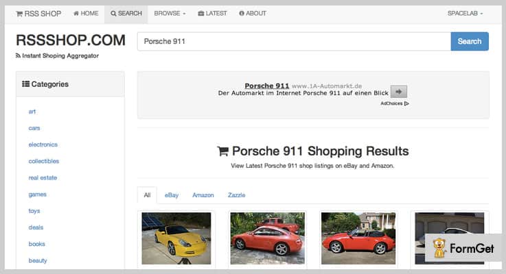Open the red Porsche coupe thumbnail
This screenshot has width=506, height=274.
pyautogui.click(x=268, y=238)
